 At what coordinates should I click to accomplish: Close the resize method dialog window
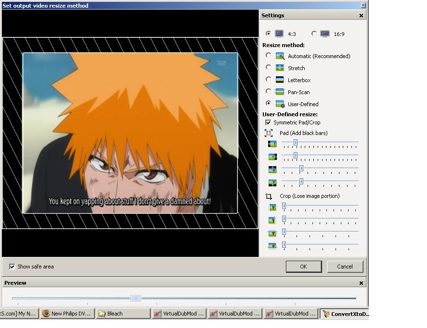coord(363,5)
